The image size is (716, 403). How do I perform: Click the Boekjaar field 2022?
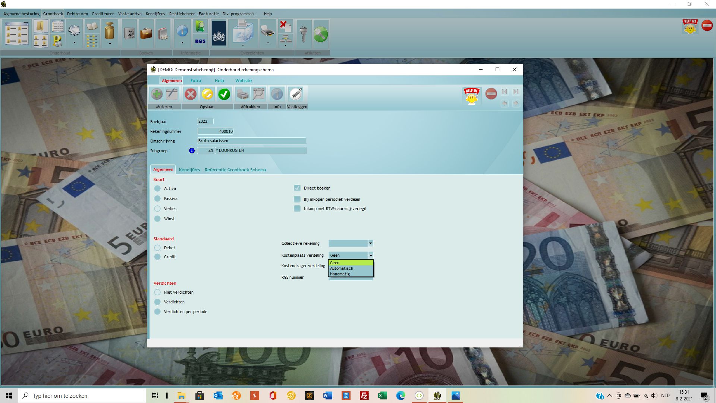pyautogui.click(x=205, y=121)
